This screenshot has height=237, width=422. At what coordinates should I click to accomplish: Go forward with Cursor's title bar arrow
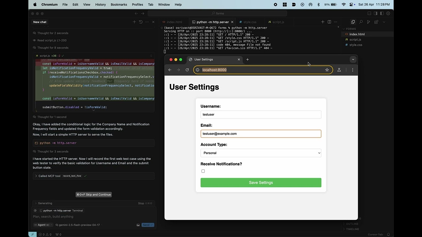click(x=143, y=13)
